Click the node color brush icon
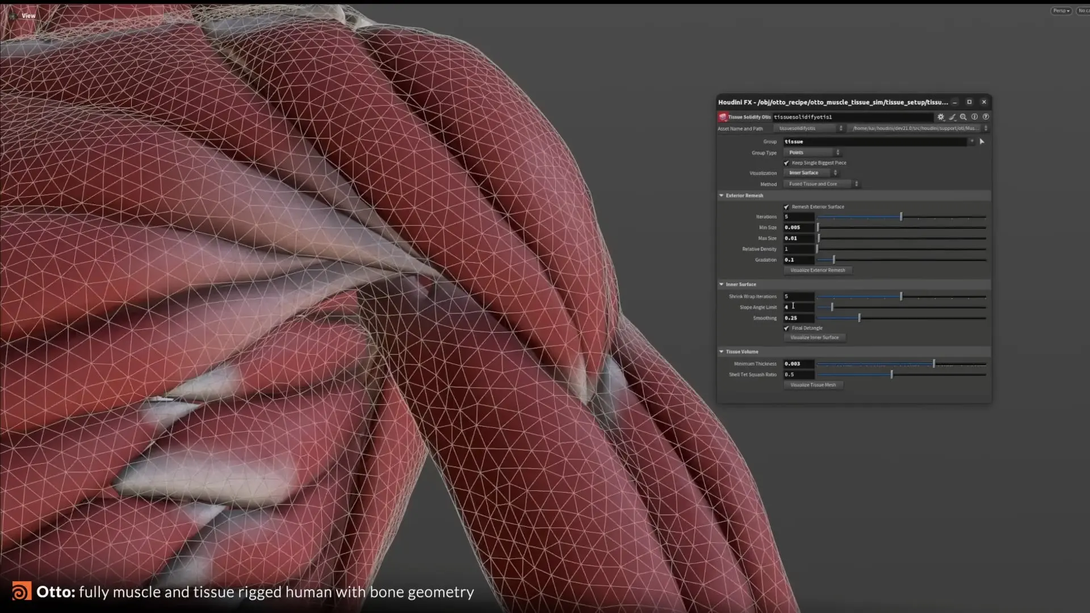Viewport: 1090px width, 613px height. click(952, 117)
